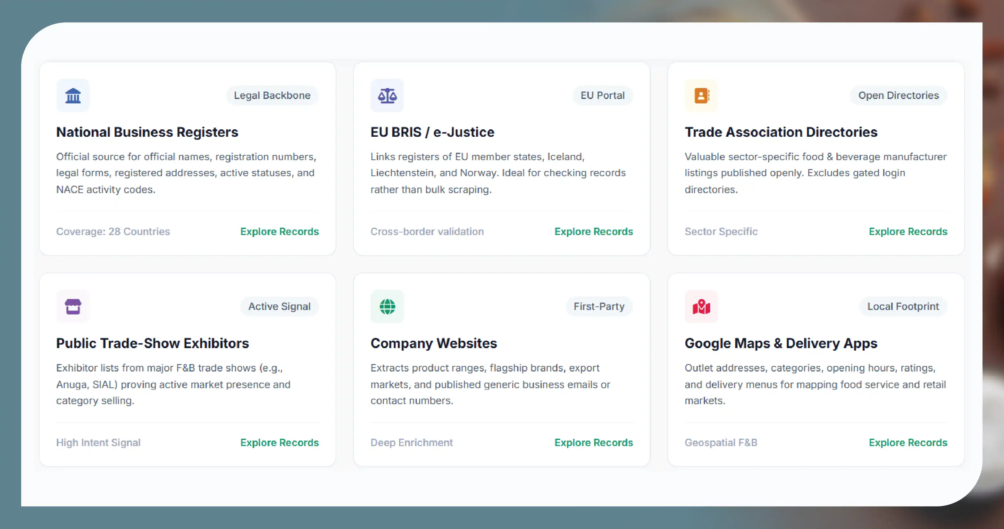This screenshot has height=529, width=1004.
Task: Click the Google Maps & Delivery Apps heading
Action: [781, 343]
